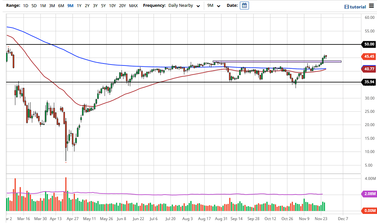Choose the 2Y range
The width and height of the screenshot is (377, 223).
coord(87,6)
